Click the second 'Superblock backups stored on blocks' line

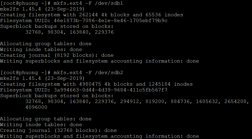[x=57, y=96]
